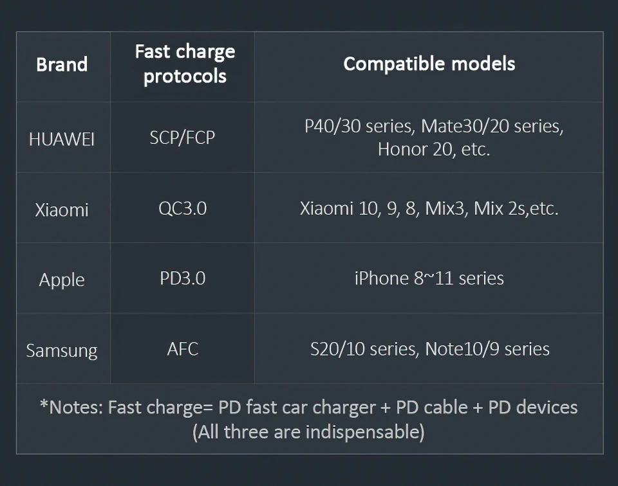This screenshot has height=486, width=618.
Task: Click the Honor 20, etc. line
Action: click(x=434, y=149)
